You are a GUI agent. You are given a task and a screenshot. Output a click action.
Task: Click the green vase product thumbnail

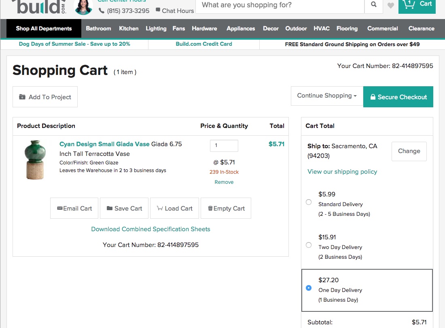point(35,160)
